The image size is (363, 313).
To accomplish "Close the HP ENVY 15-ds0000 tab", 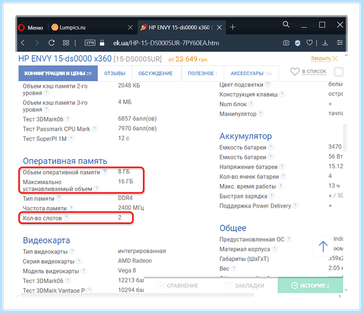I will [x=219, y=28].
